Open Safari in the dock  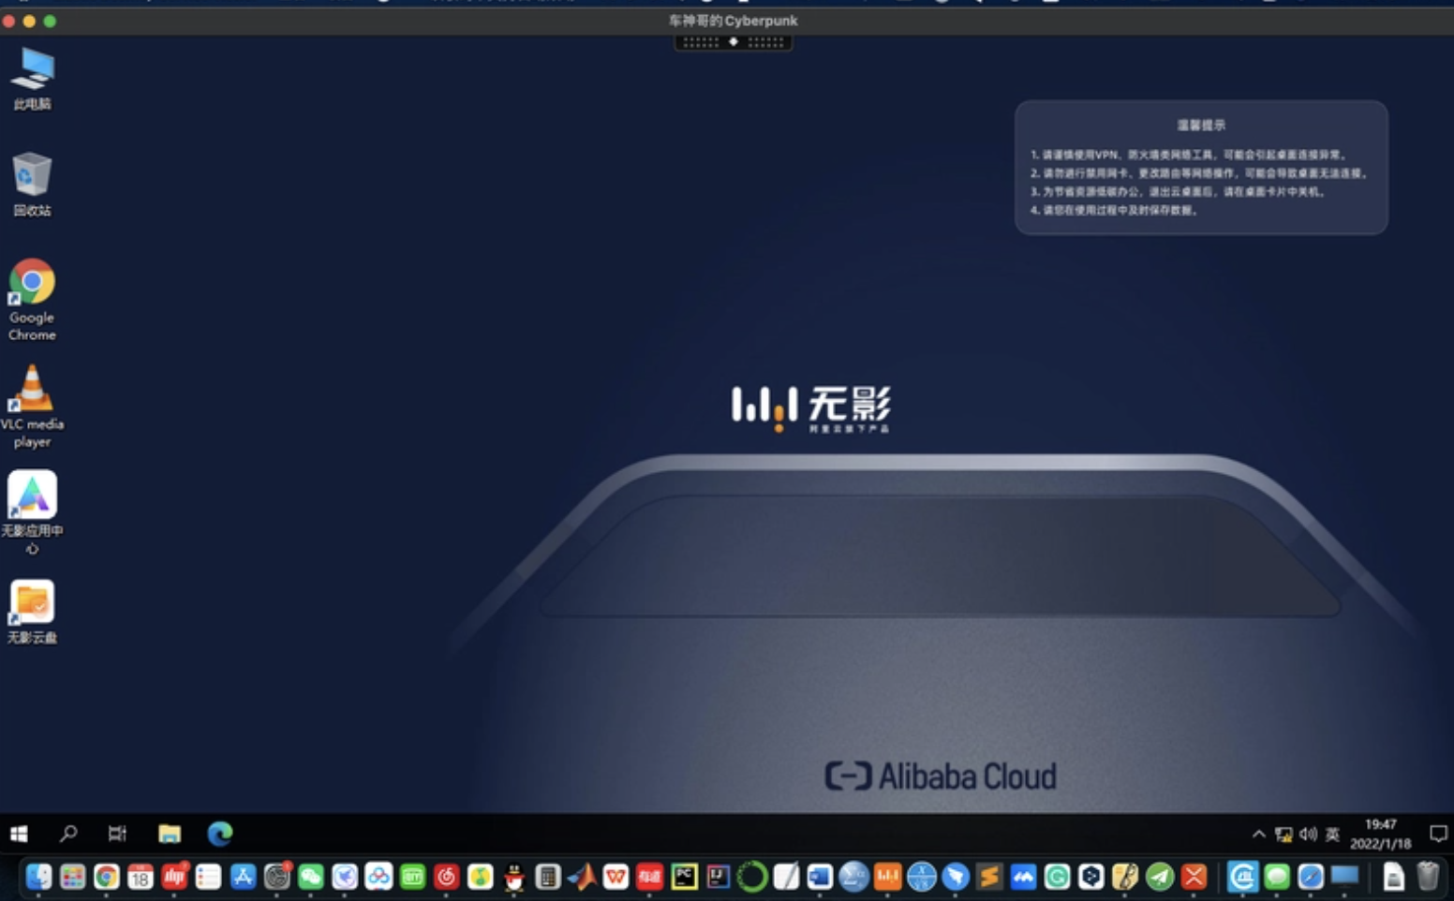point(1311,877)
